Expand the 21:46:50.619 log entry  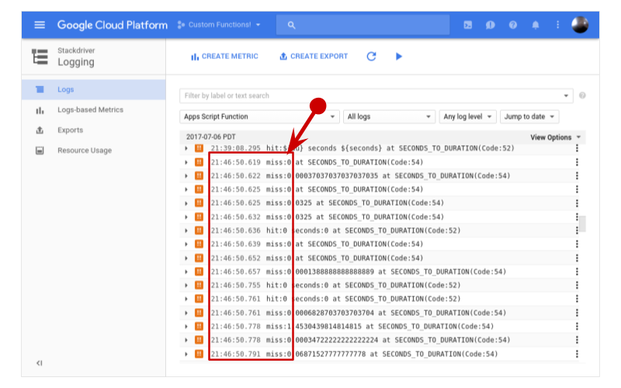click(x=186, y=162)
